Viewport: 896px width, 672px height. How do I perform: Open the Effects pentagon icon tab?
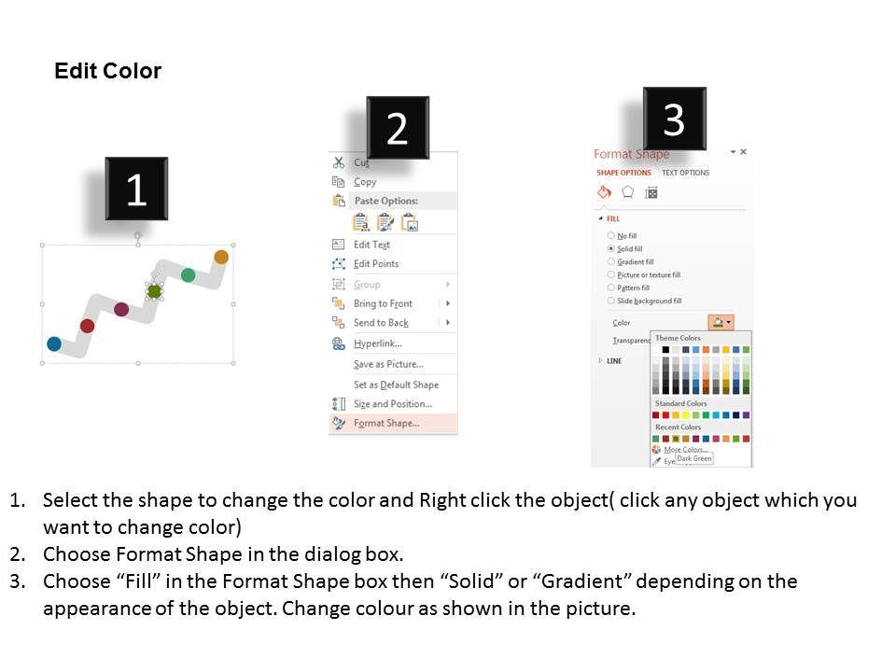628,192
